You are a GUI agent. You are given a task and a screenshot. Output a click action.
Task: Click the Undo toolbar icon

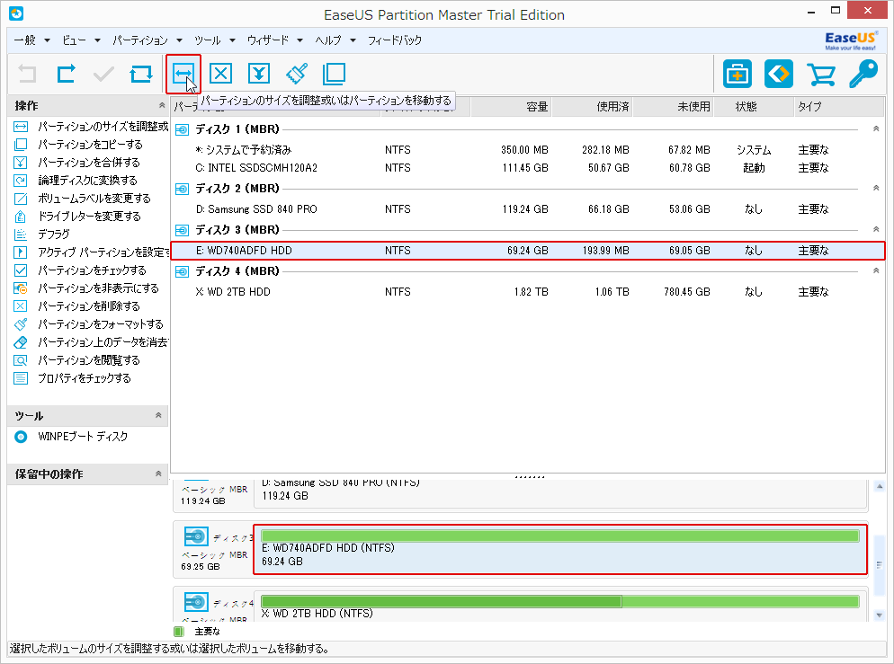click(27, 74)
